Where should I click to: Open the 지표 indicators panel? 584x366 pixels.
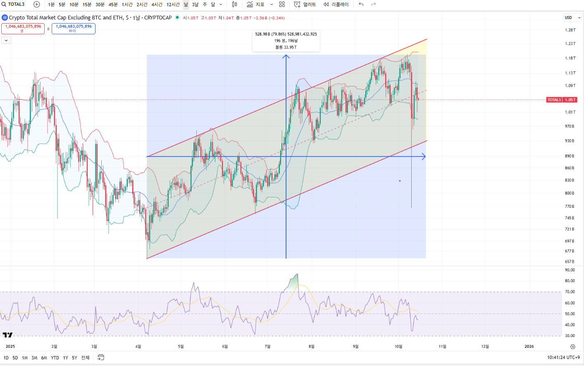pyautogui.click(x=255, y=5)
